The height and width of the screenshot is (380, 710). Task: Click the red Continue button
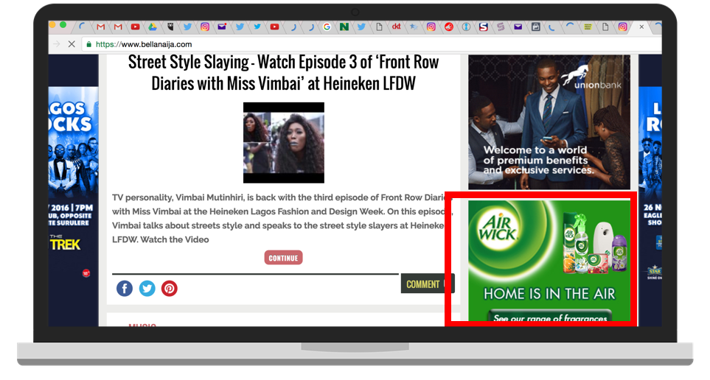pyautogui.click(x=283, y=258)
